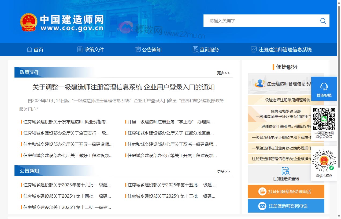This screenshot has width=341, height=219.
Task: Click the magnifier icon to search keywords
Action: 323,21
